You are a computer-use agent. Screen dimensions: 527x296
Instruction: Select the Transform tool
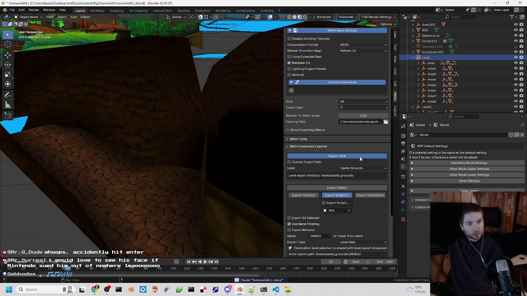[7, 84]
